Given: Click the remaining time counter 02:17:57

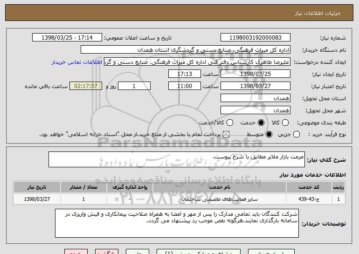Looking at the screenshot, I should point(86,86).
